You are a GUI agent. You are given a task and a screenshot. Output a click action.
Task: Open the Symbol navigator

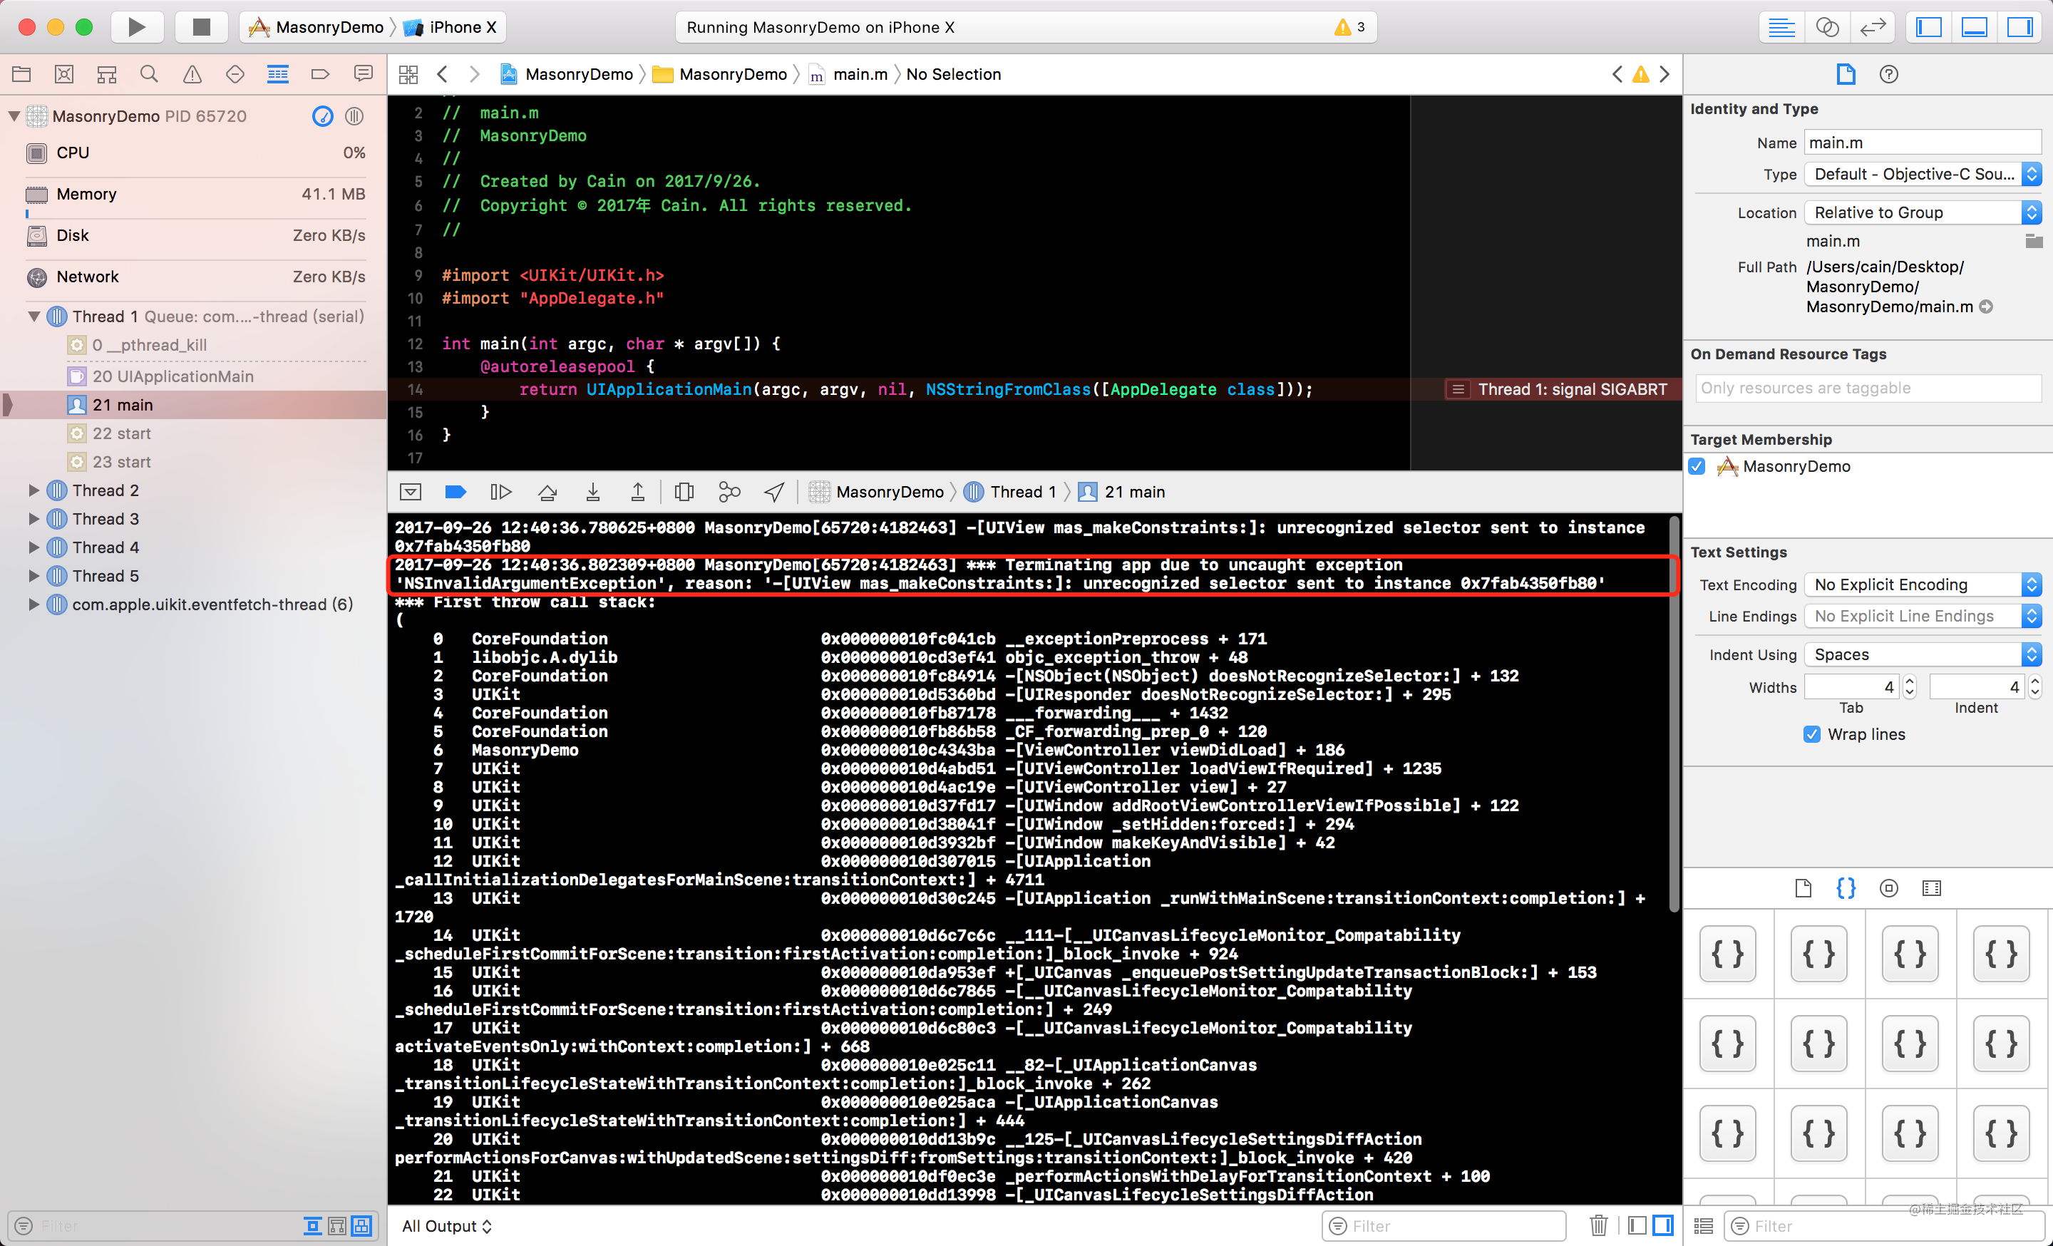point(107,74)
